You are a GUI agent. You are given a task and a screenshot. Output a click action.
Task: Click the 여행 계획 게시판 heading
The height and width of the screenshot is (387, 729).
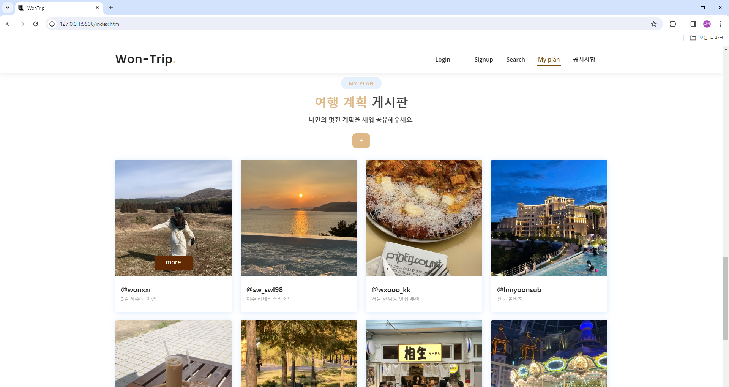coord(361,102)
